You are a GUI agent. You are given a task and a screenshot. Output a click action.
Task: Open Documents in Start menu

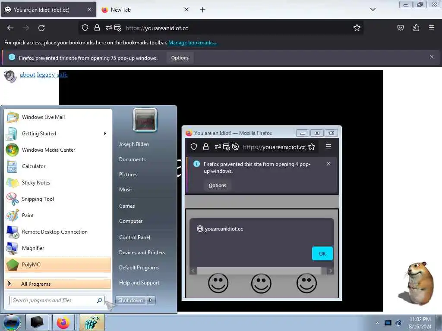coord(132,159)
